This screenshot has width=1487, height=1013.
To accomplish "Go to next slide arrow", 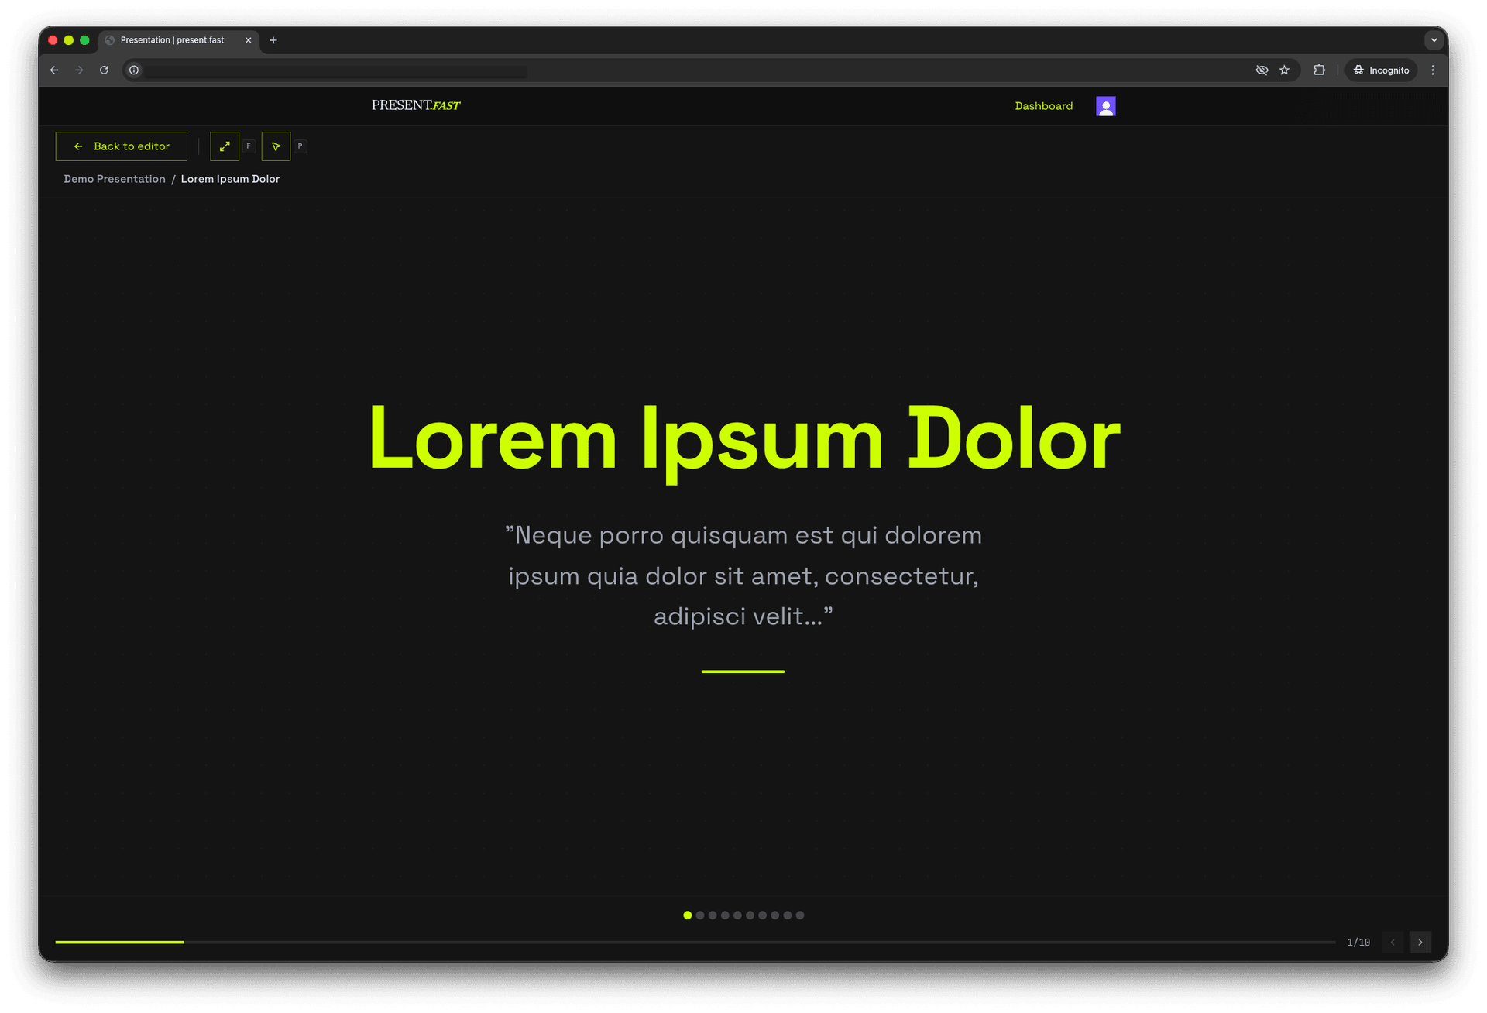I will 1420,942.
